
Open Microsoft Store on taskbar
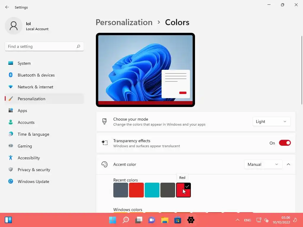pos(178,220)
